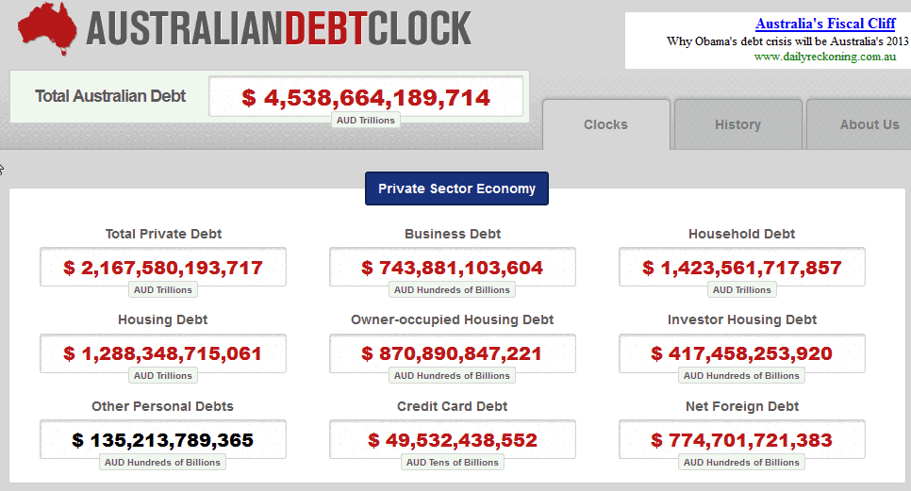Viewport: 911px width, 491px height.
Task: Click the Credit Card Debt counter value
Action: click(x=453, y=440)
